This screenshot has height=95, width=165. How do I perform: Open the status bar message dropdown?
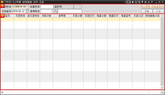point(162,92)
